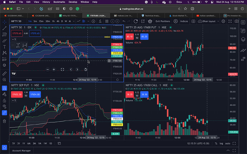
Task: Click the tradingview.dhan.co address bar
Action: tap(131, 9)
